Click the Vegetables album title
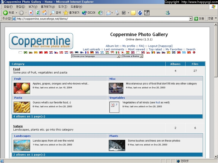This screenshot has width=218, height=163. (117, 98)
